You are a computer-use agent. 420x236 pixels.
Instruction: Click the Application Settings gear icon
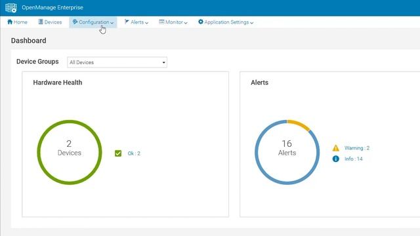[x=201, y=22]
